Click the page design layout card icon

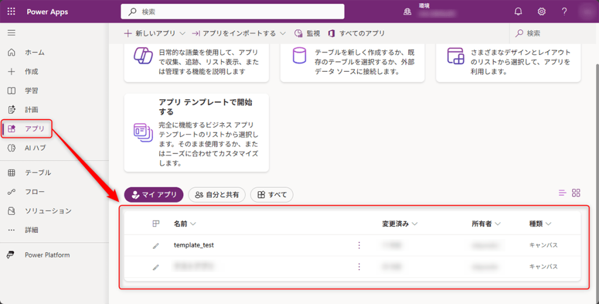[455, 56]
